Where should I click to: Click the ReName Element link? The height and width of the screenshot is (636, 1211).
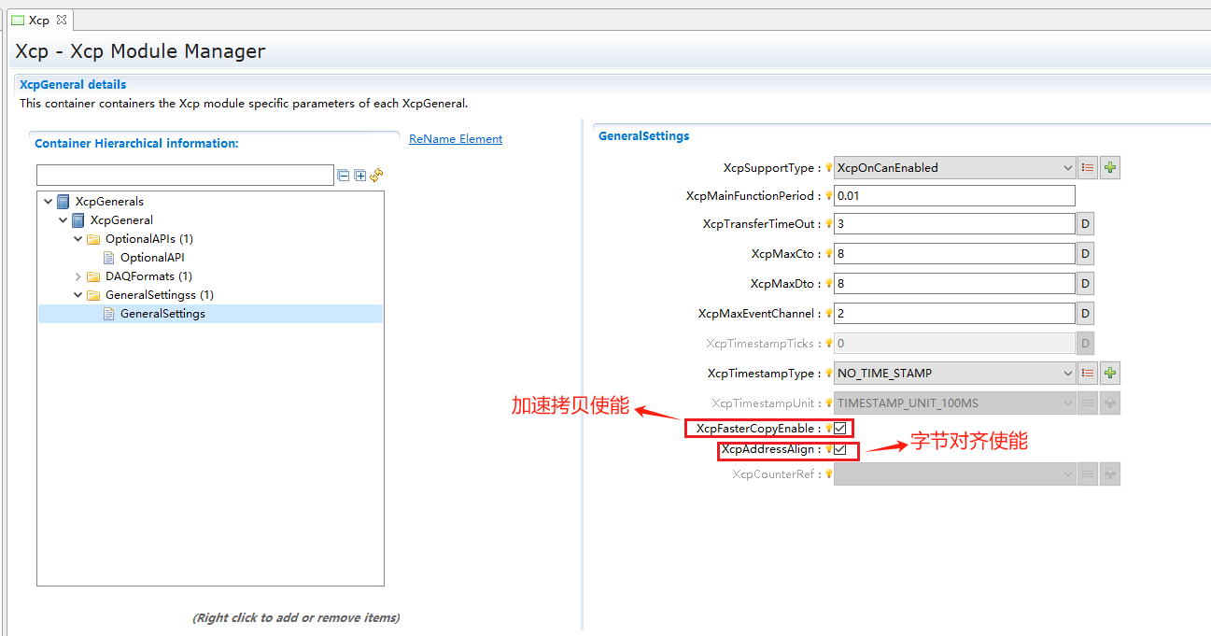click(456, 138)
